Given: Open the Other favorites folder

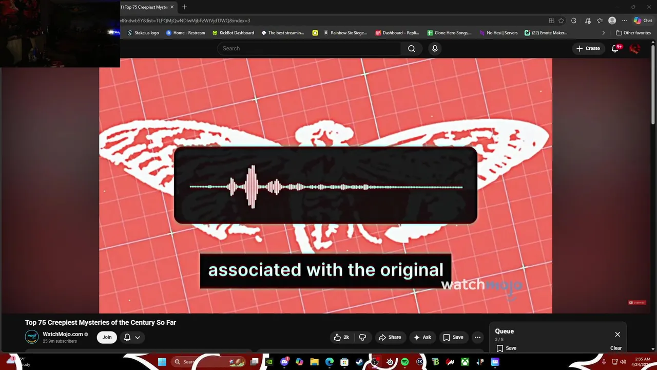Looking at the screenshot, I should point(633,33).
